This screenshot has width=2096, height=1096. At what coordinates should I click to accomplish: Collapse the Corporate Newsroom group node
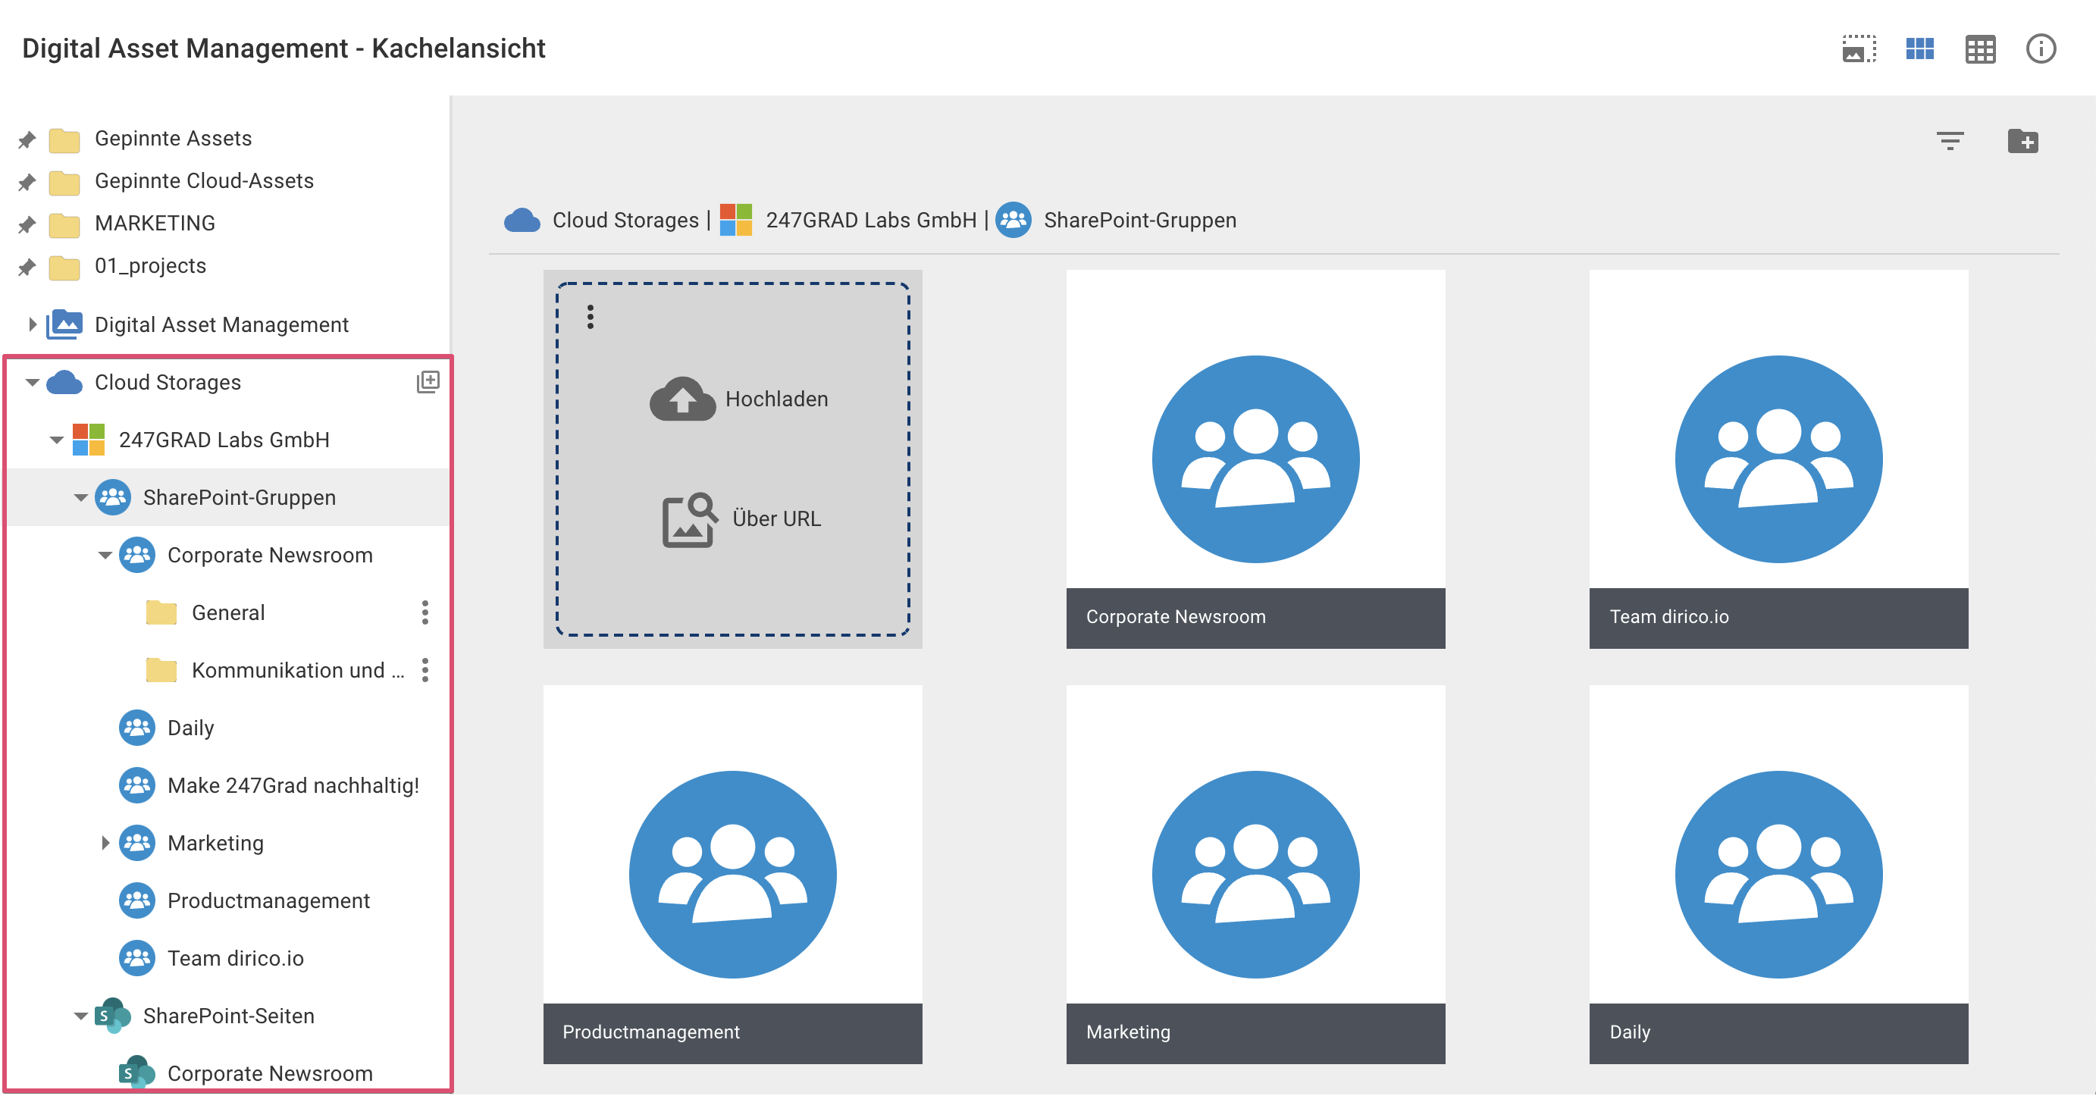(x=105, y=556)
